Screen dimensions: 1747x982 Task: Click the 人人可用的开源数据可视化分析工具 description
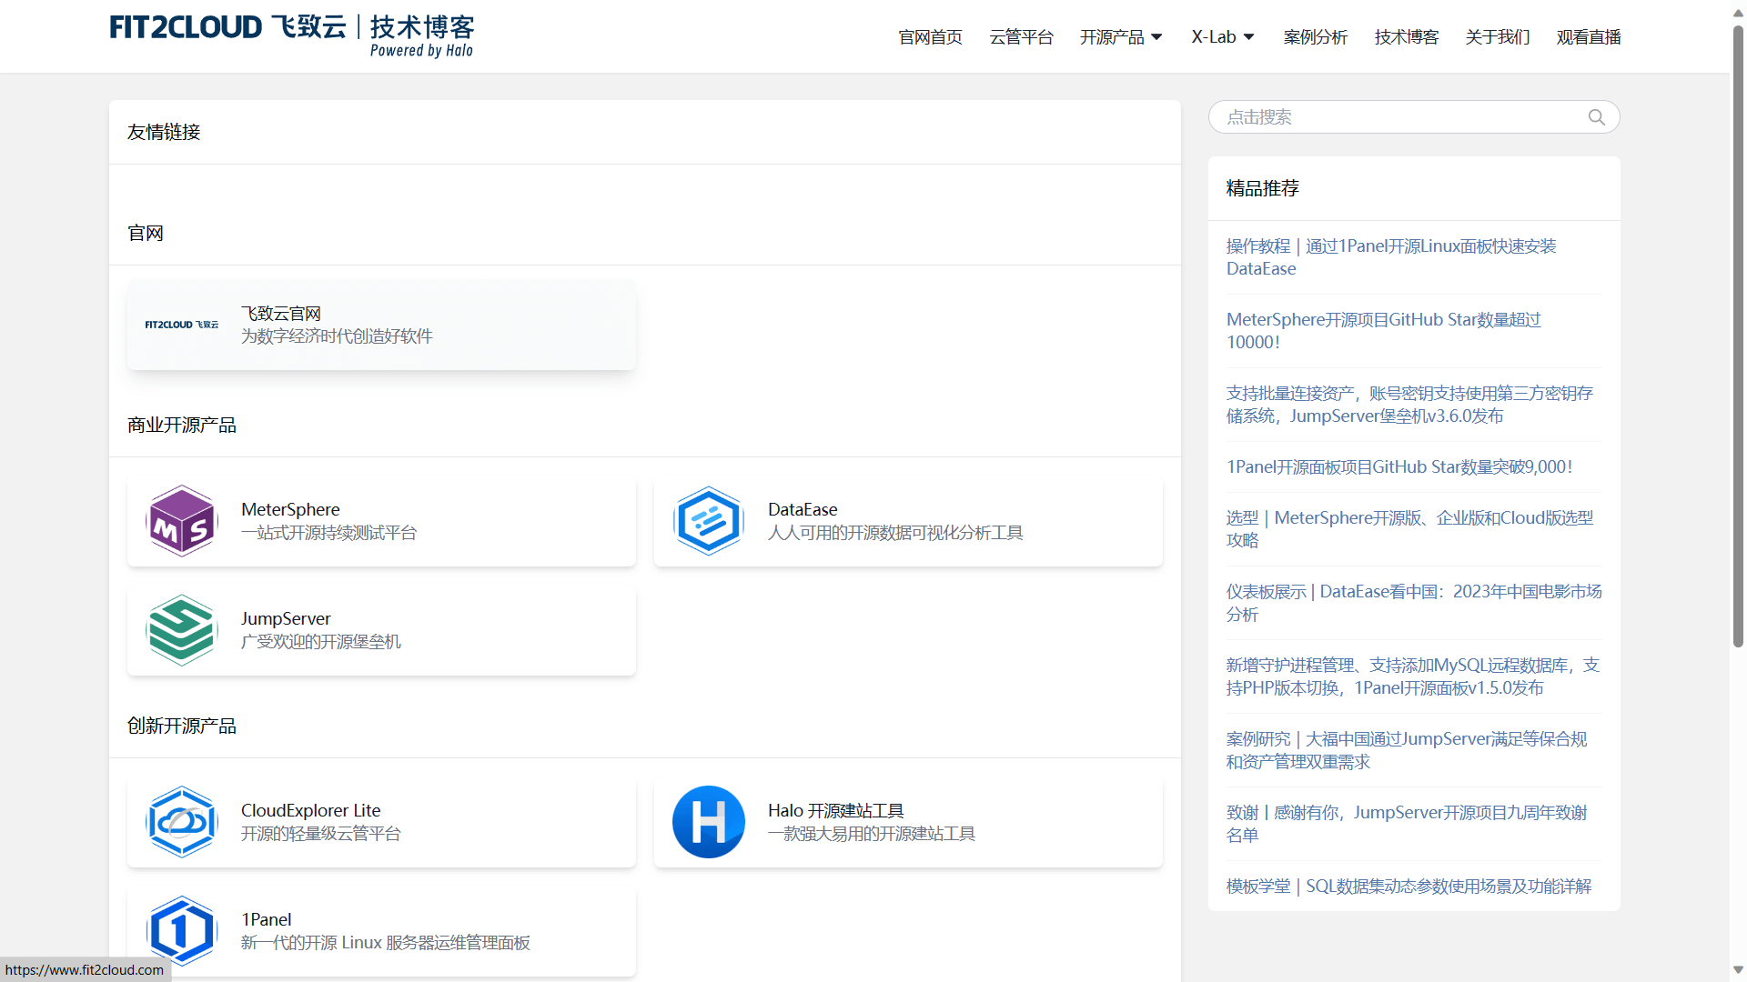pos(895,533)
